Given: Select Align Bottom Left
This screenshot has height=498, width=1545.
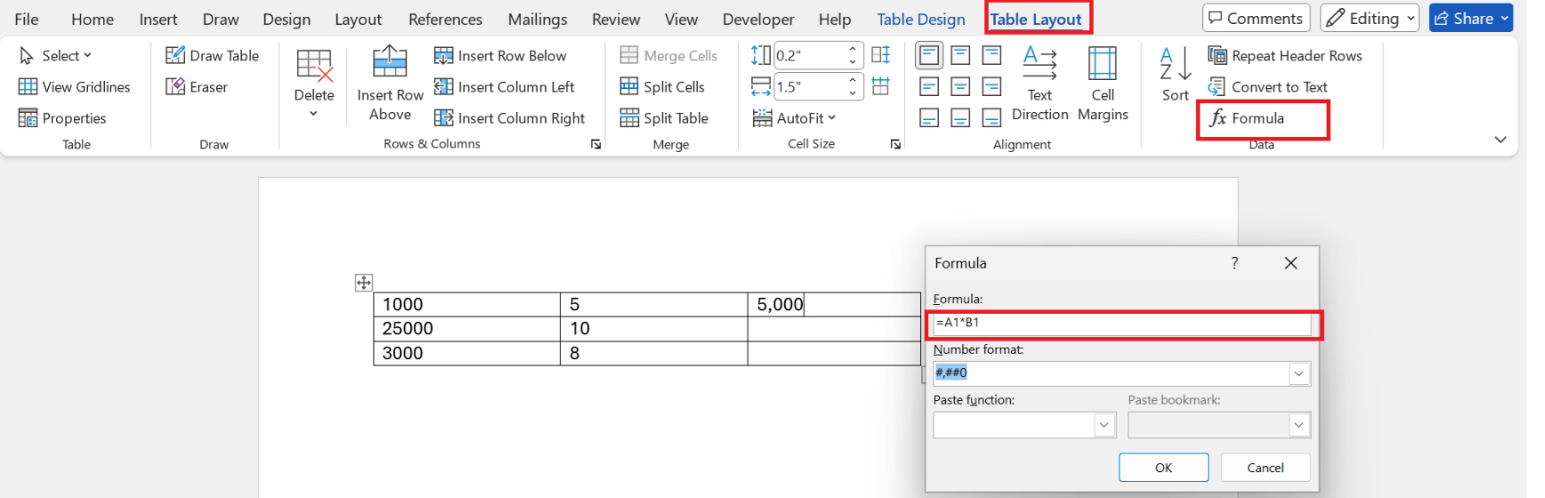Looking at the screenshot, I should point(929,117).
